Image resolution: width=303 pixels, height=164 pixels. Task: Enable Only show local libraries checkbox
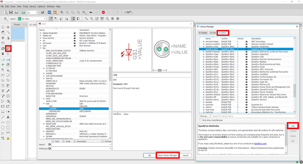point(200,120)
